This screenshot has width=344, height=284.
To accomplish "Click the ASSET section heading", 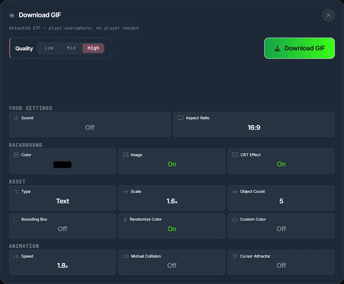I will tap(17, 182).
